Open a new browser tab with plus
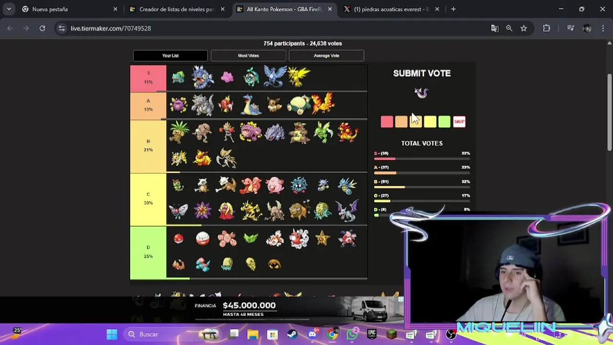The width and height of the screenshot is (613, 345). pyautogui.click(x=453, y=9)
